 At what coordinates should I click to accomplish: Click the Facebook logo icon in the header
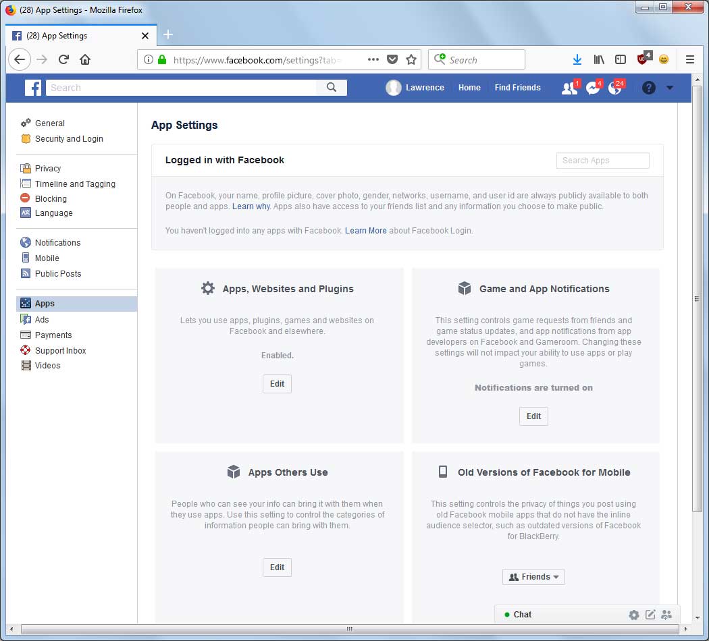[32, 88]
